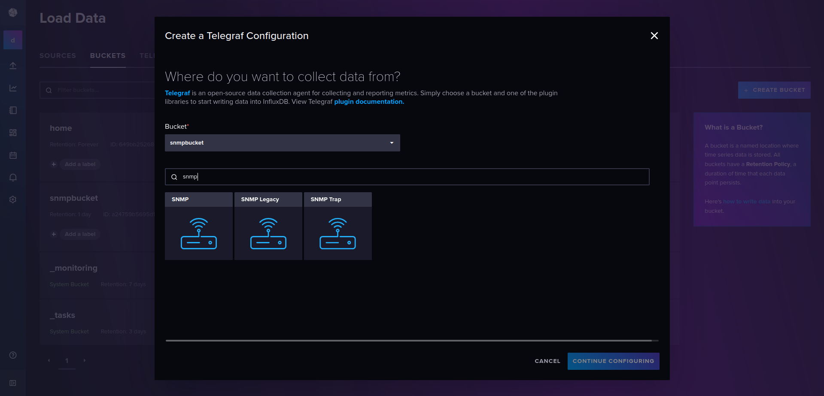Select the SNMP Trap plugin card

pos(338,226)
